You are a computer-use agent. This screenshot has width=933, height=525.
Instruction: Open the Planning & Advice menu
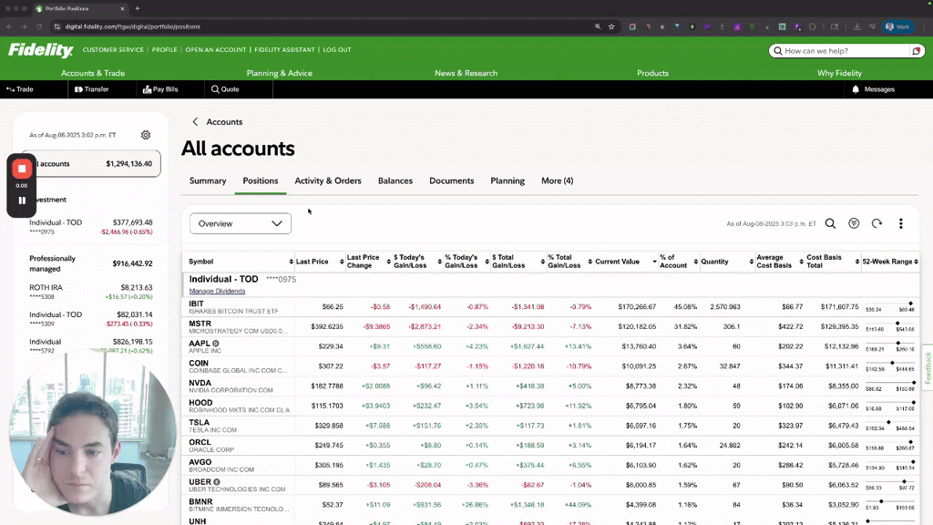coord(280,73)
